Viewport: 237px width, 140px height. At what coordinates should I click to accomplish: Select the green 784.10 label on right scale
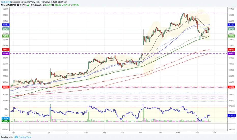(231, 36)
